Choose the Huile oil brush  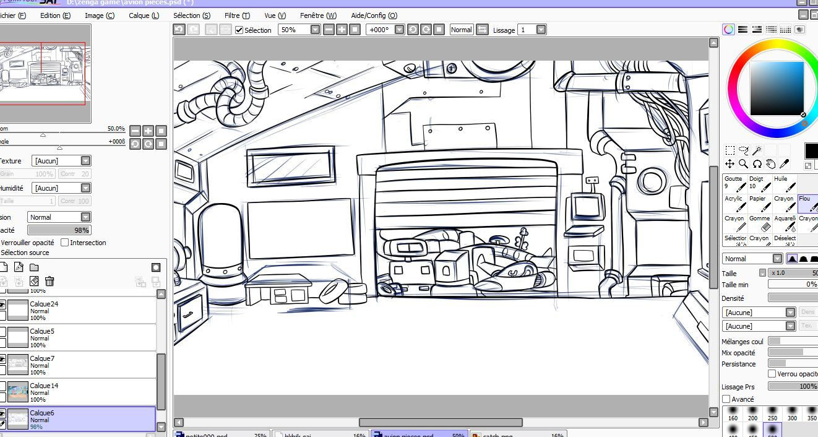[785, 184]
